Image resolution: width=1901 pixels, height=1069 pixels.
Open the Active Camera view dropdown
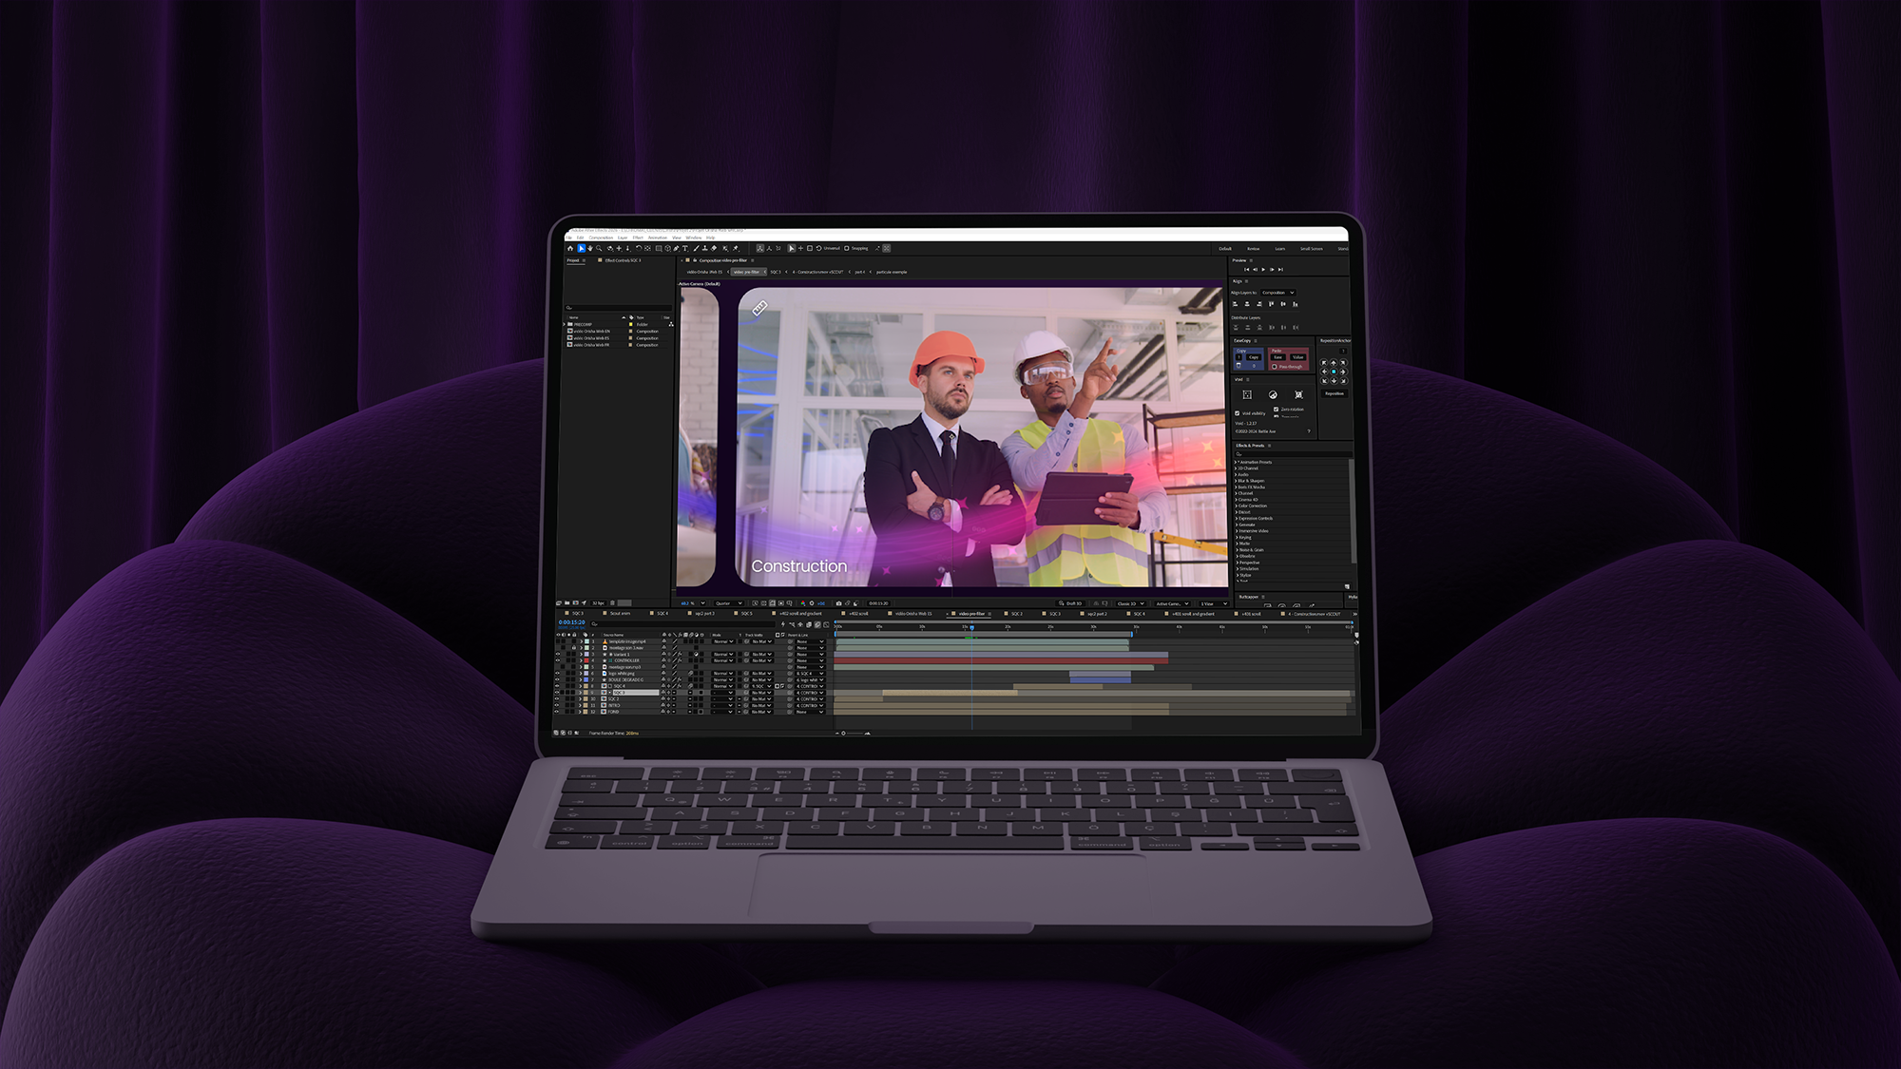tap(1172, 603)
